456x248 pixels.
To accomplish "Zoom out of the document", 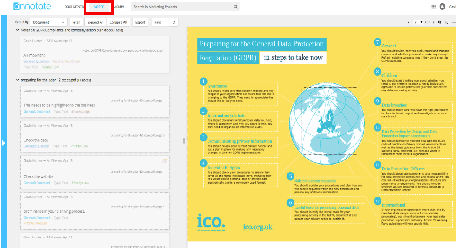I will point(446,23).
